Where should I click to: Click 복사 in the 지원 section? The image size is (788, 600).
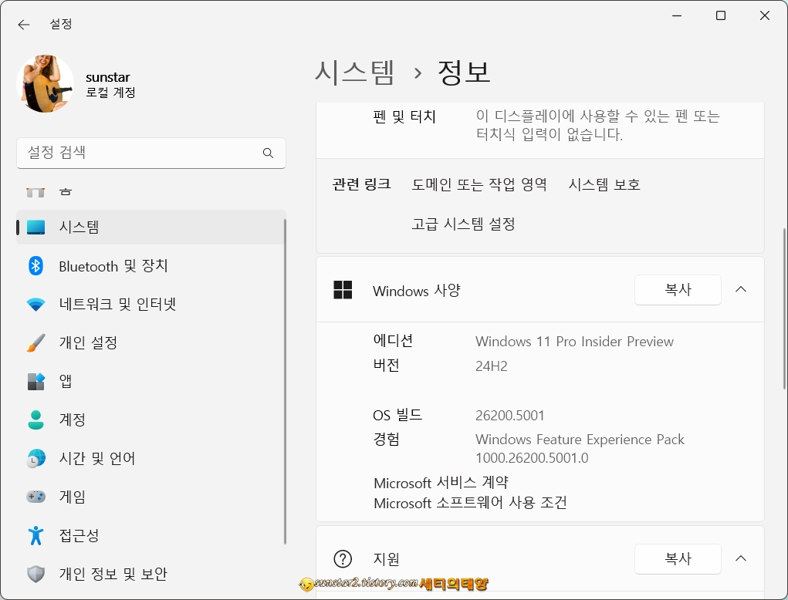(x=677, y=558)
